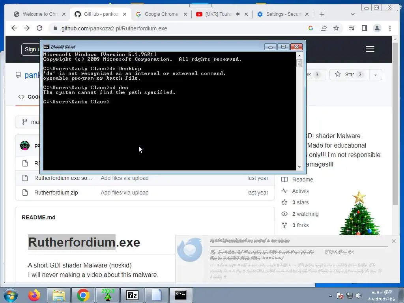
Task: Click the Google icon in address bar
Action: tap(311, 28)
